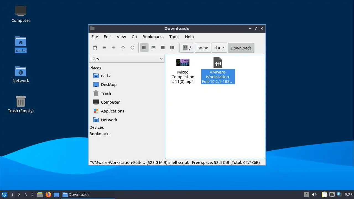The width and height of the screenshot is (354, 199).
Task: Go forward with the toolbar arrow
Action: pos(114,48)
